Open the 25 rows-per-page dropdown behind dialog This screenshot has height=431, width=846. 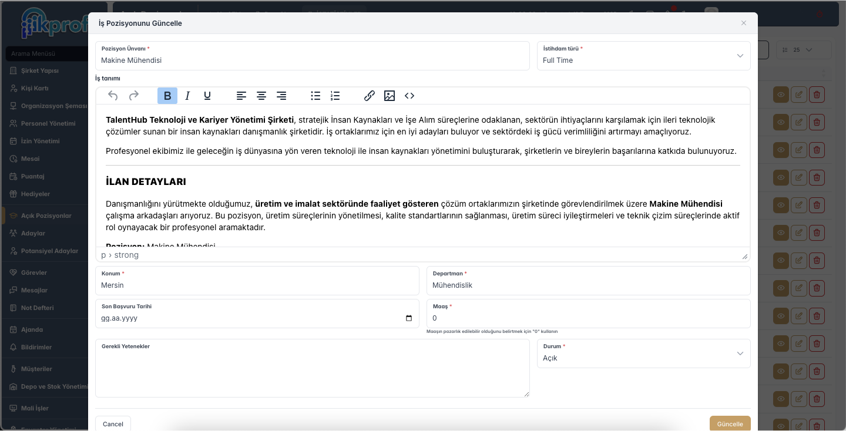click(x=804, y=50)
